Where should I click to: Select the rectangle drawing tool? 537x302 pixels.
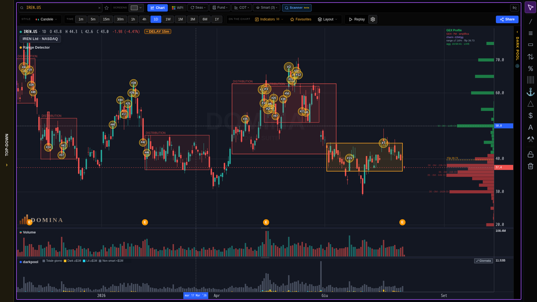click(x=530, y=45)
